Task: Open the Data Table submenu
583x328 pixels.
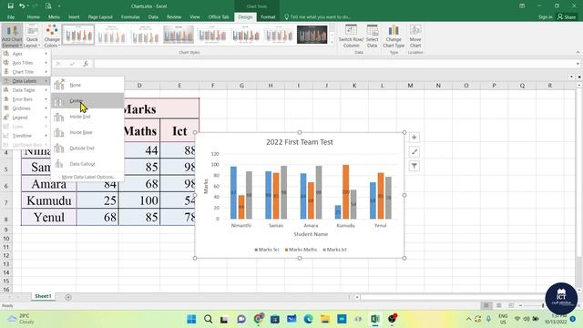Action: click(26, 90)
